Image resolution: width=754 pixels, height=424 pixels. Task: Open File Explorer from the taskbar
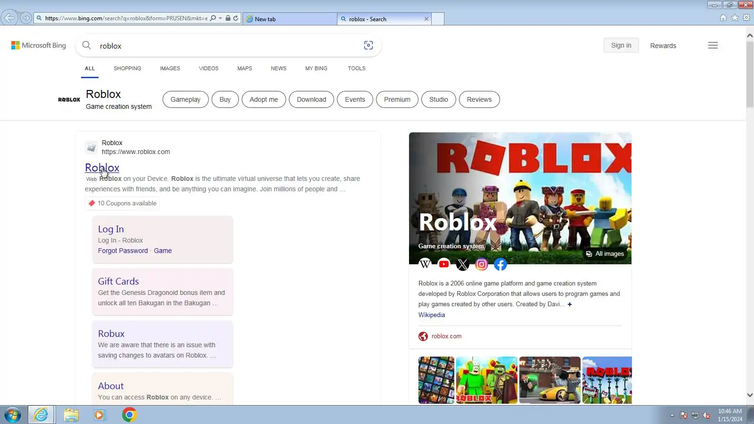tap(71, 415)
